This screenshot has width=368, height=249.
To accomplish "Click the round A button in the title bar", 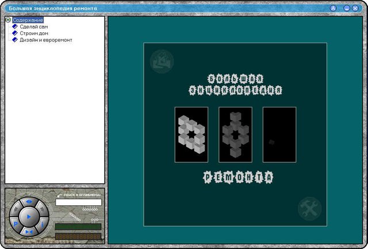I will point(333,9).
